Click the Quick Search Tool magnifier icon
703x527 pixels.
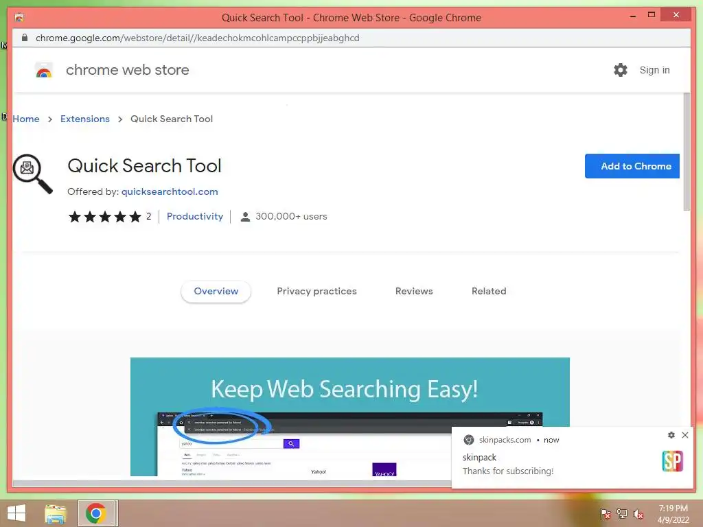tap(32, 174)
